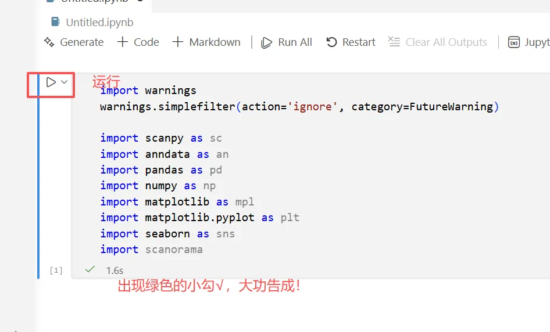Add a new Markdown cell
The image size is (550, 332).
[x=206, y=42]
